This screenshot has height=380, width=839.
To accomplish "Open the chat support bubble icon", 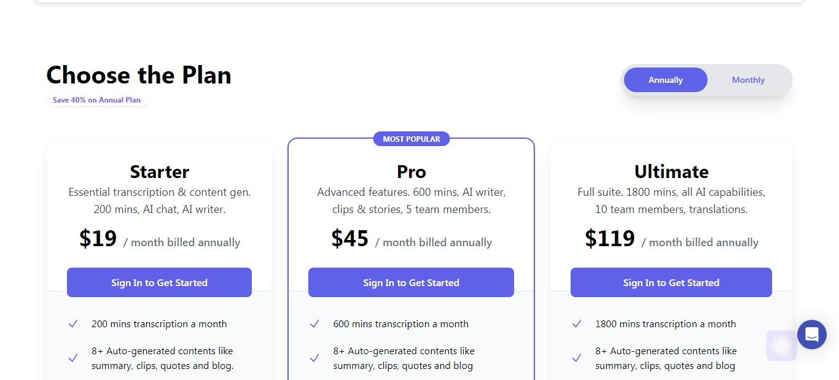I will tap(811, 335).
